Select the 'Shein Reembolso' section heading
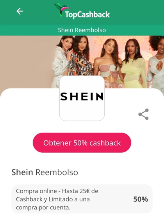The height and width of the screenshot is (218, 164). click(45, 172)
